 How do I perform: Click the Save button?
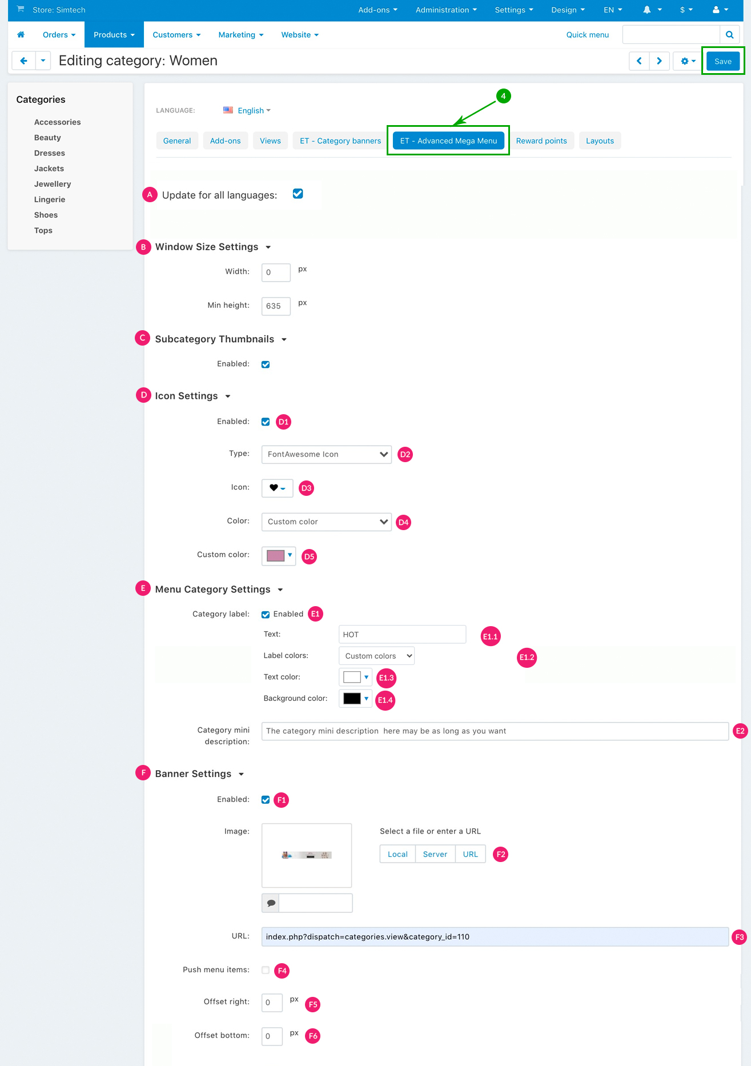(722, 61)
